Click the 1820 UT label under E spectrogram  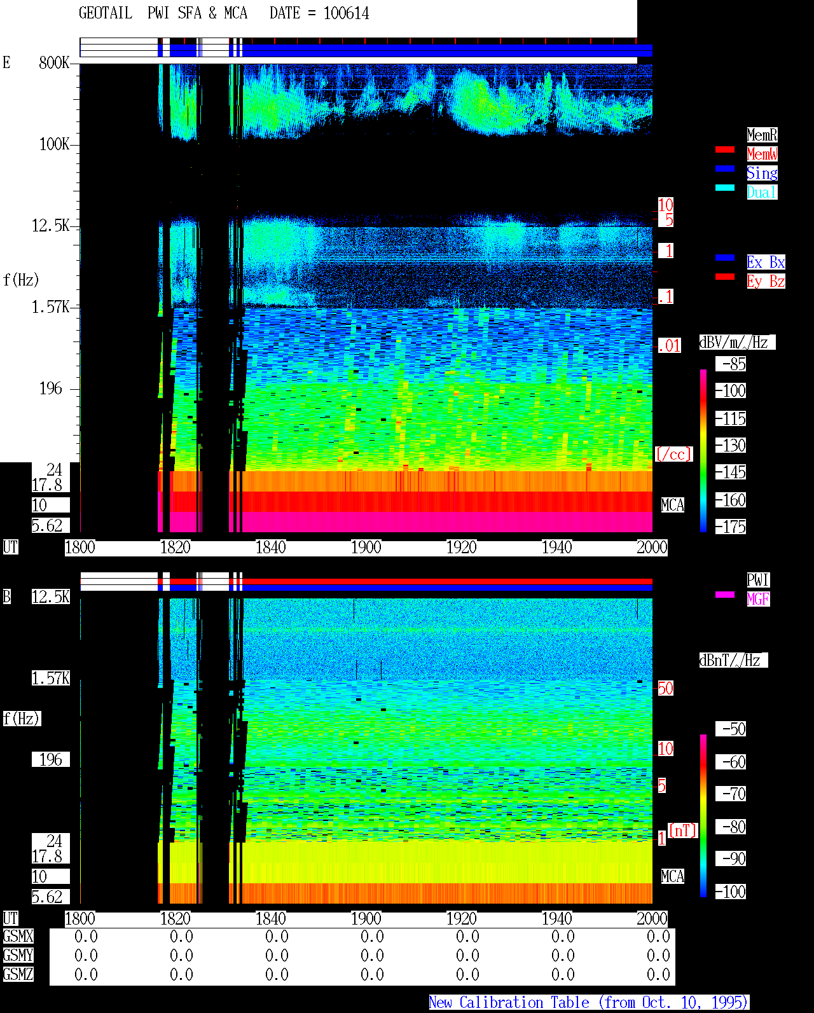175,548
